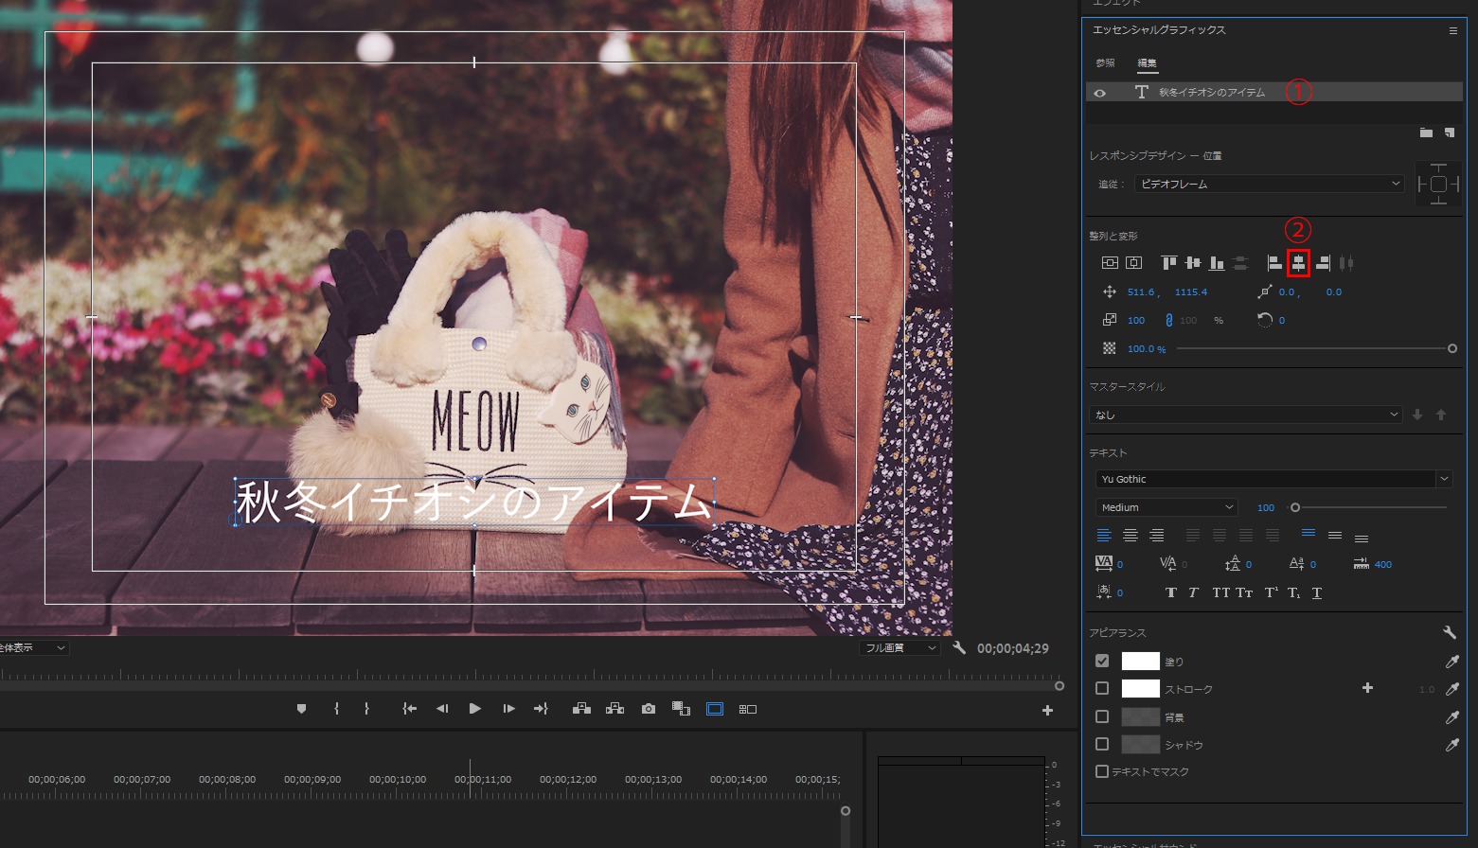Click the align top edges icon
Image resolution: width=1478 pixels, height=848 pixels.
click(1170, 263)
